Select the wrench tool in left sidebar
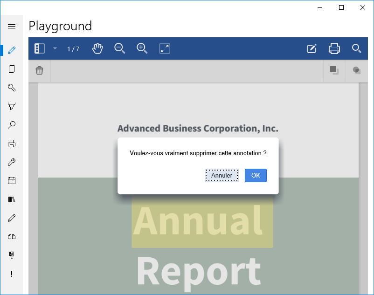 [12, 162]
